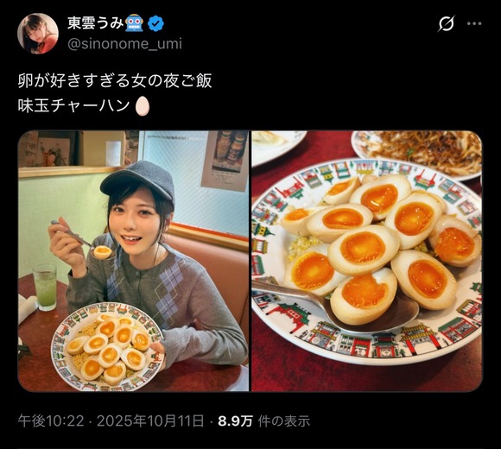The image size is (501, 449).
Task: Visit the @sinonome_umi handle link
Action: 124,43
